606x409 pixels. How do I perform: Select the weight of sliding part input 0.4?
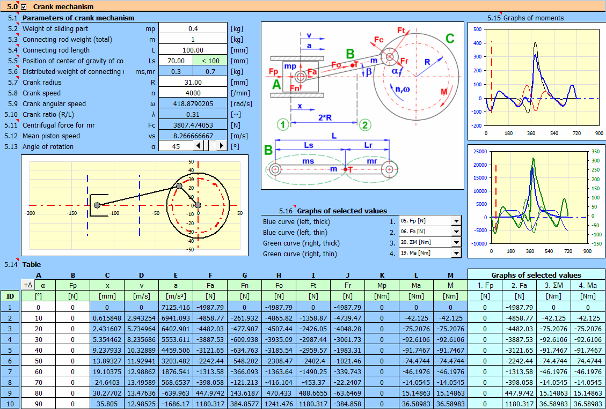click(x=193, y=28)
